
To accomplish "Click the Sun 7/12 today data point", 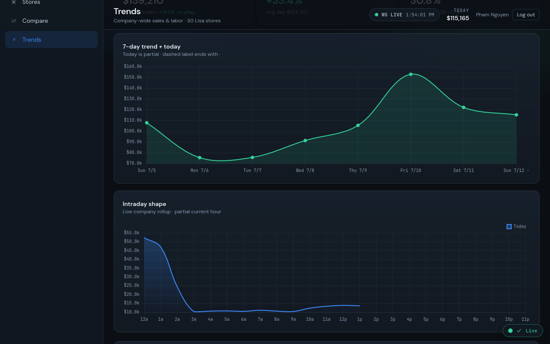I will click(x=516, y=115).
